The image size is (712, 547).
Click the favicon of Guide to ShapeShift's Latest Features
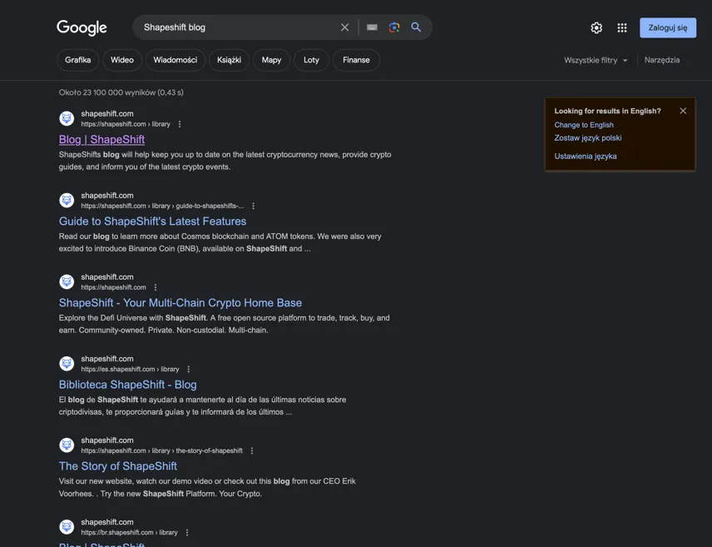click(x=67, y=200)
